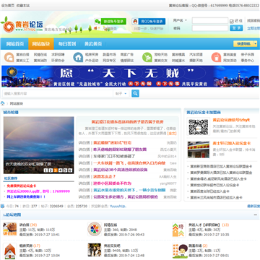Open the [全文] full text link
The image size is (260, 260).
tap(172, 133)
